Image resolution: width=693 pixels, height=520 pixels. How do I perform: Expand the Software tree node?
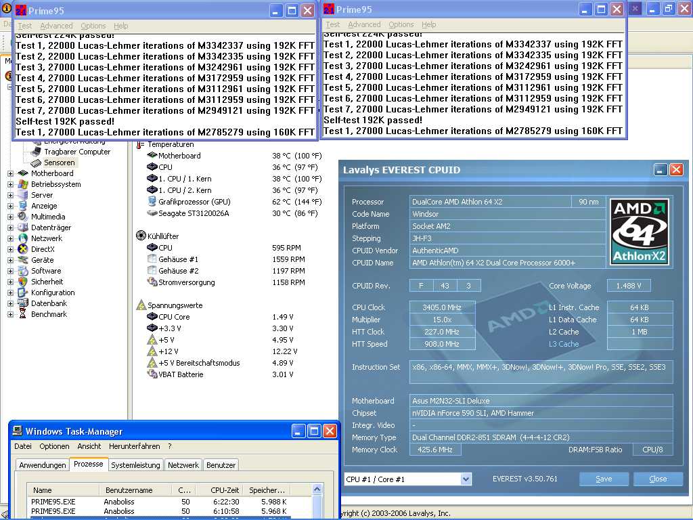[10, 271]
